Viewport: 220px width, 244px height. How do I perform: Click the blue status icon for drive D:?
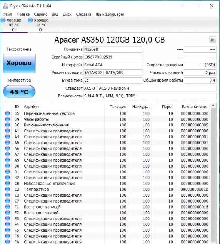[x=30, y=20]
